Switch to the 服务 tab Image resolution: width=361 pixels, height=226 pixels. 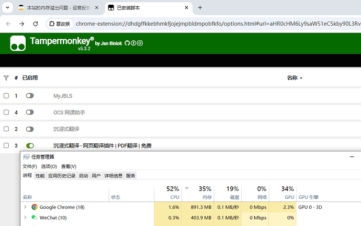click(x=131, y=176)
